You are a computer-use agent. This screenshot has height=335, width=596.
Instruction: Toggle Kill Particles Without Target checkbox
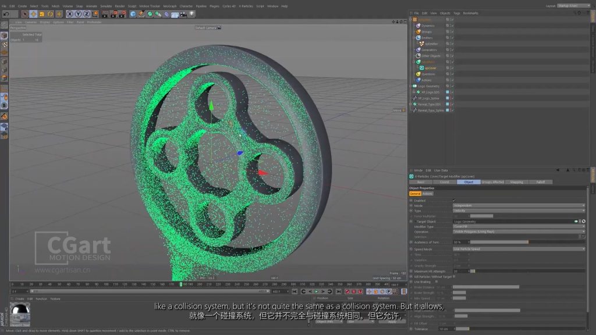click(454, 276)
